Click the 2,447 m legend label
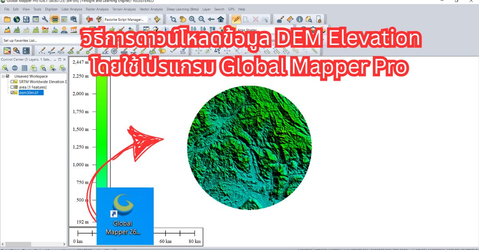The width and height of the screenshot is (479, 250). point(80,62)
